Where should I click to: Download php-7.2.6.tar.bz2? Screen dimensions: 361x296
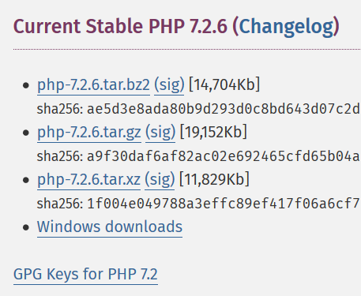93,85
